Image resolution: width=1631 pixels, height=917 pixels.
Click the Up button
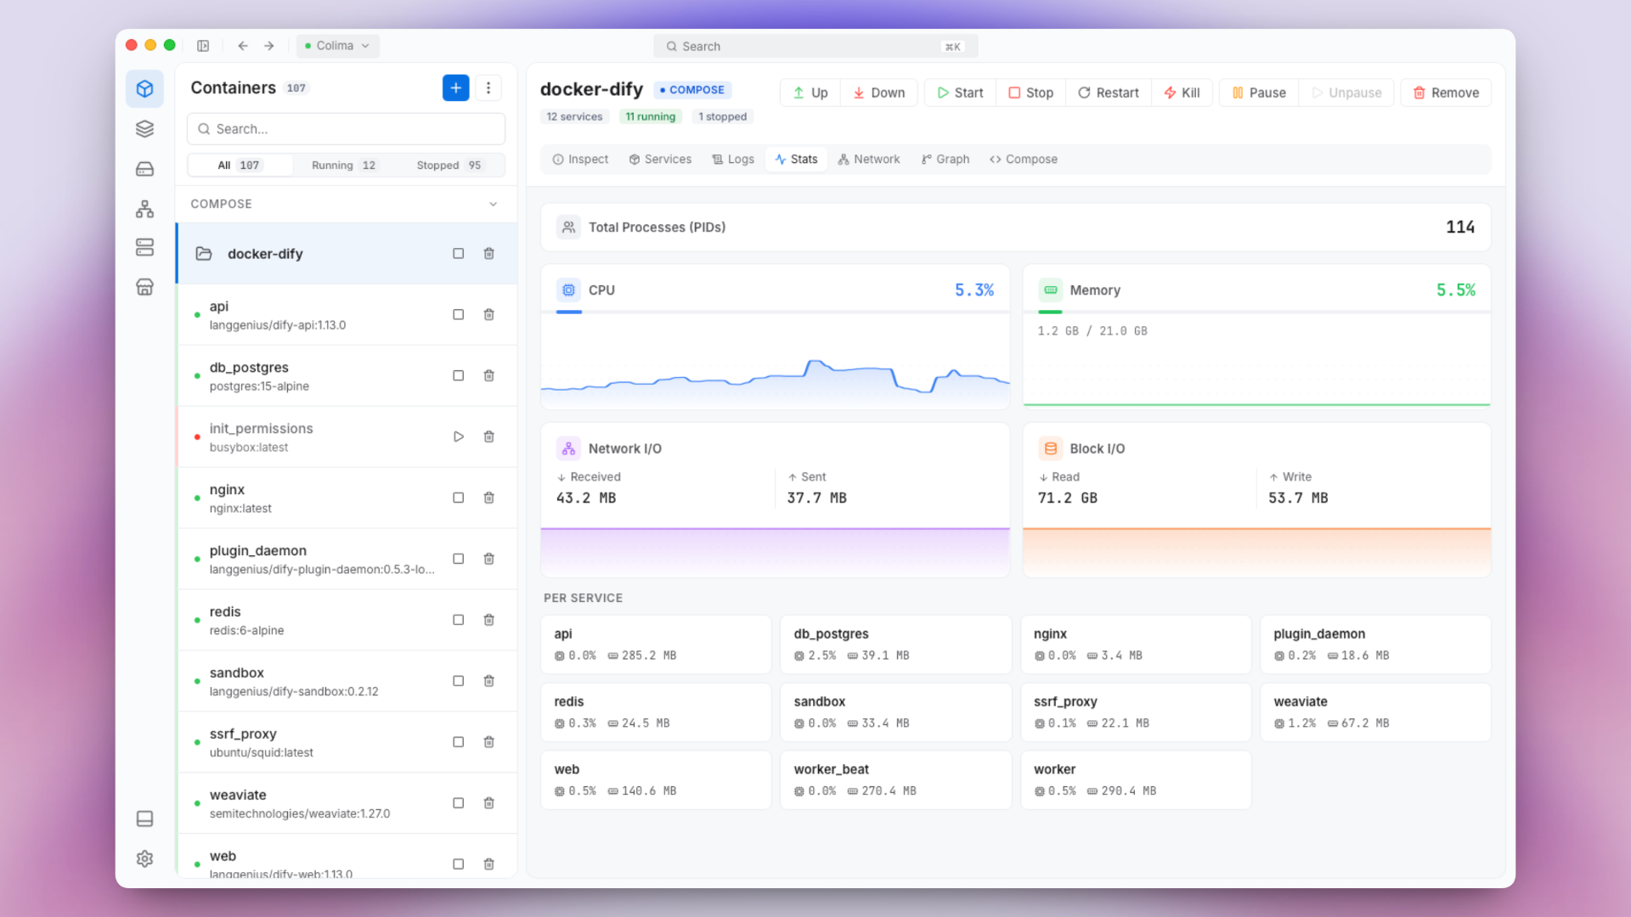pos(810,93)
